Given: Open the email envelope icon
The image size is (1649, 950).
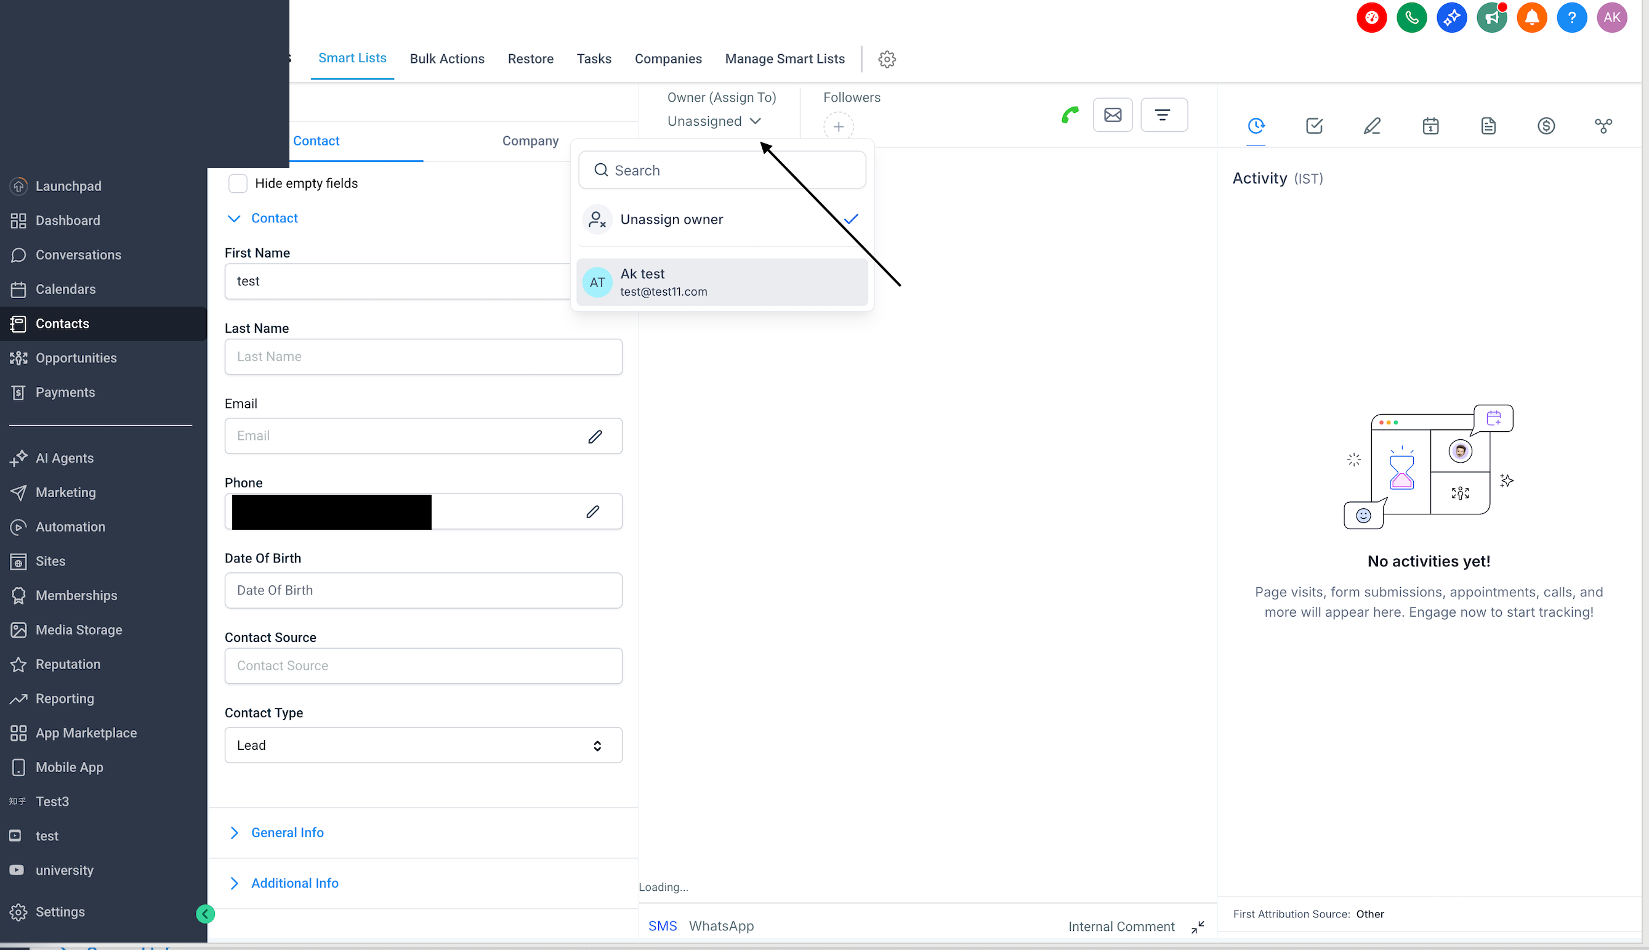Looking at the screenshot, I should tap(1113, 115).
